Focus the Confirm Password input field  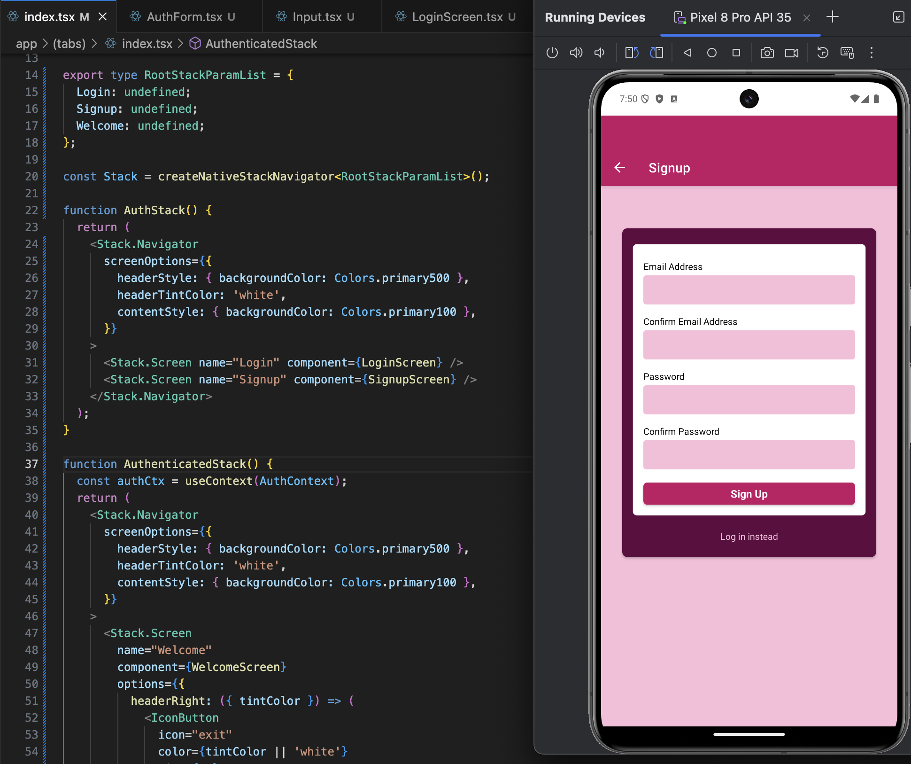(x=749, y=454)
